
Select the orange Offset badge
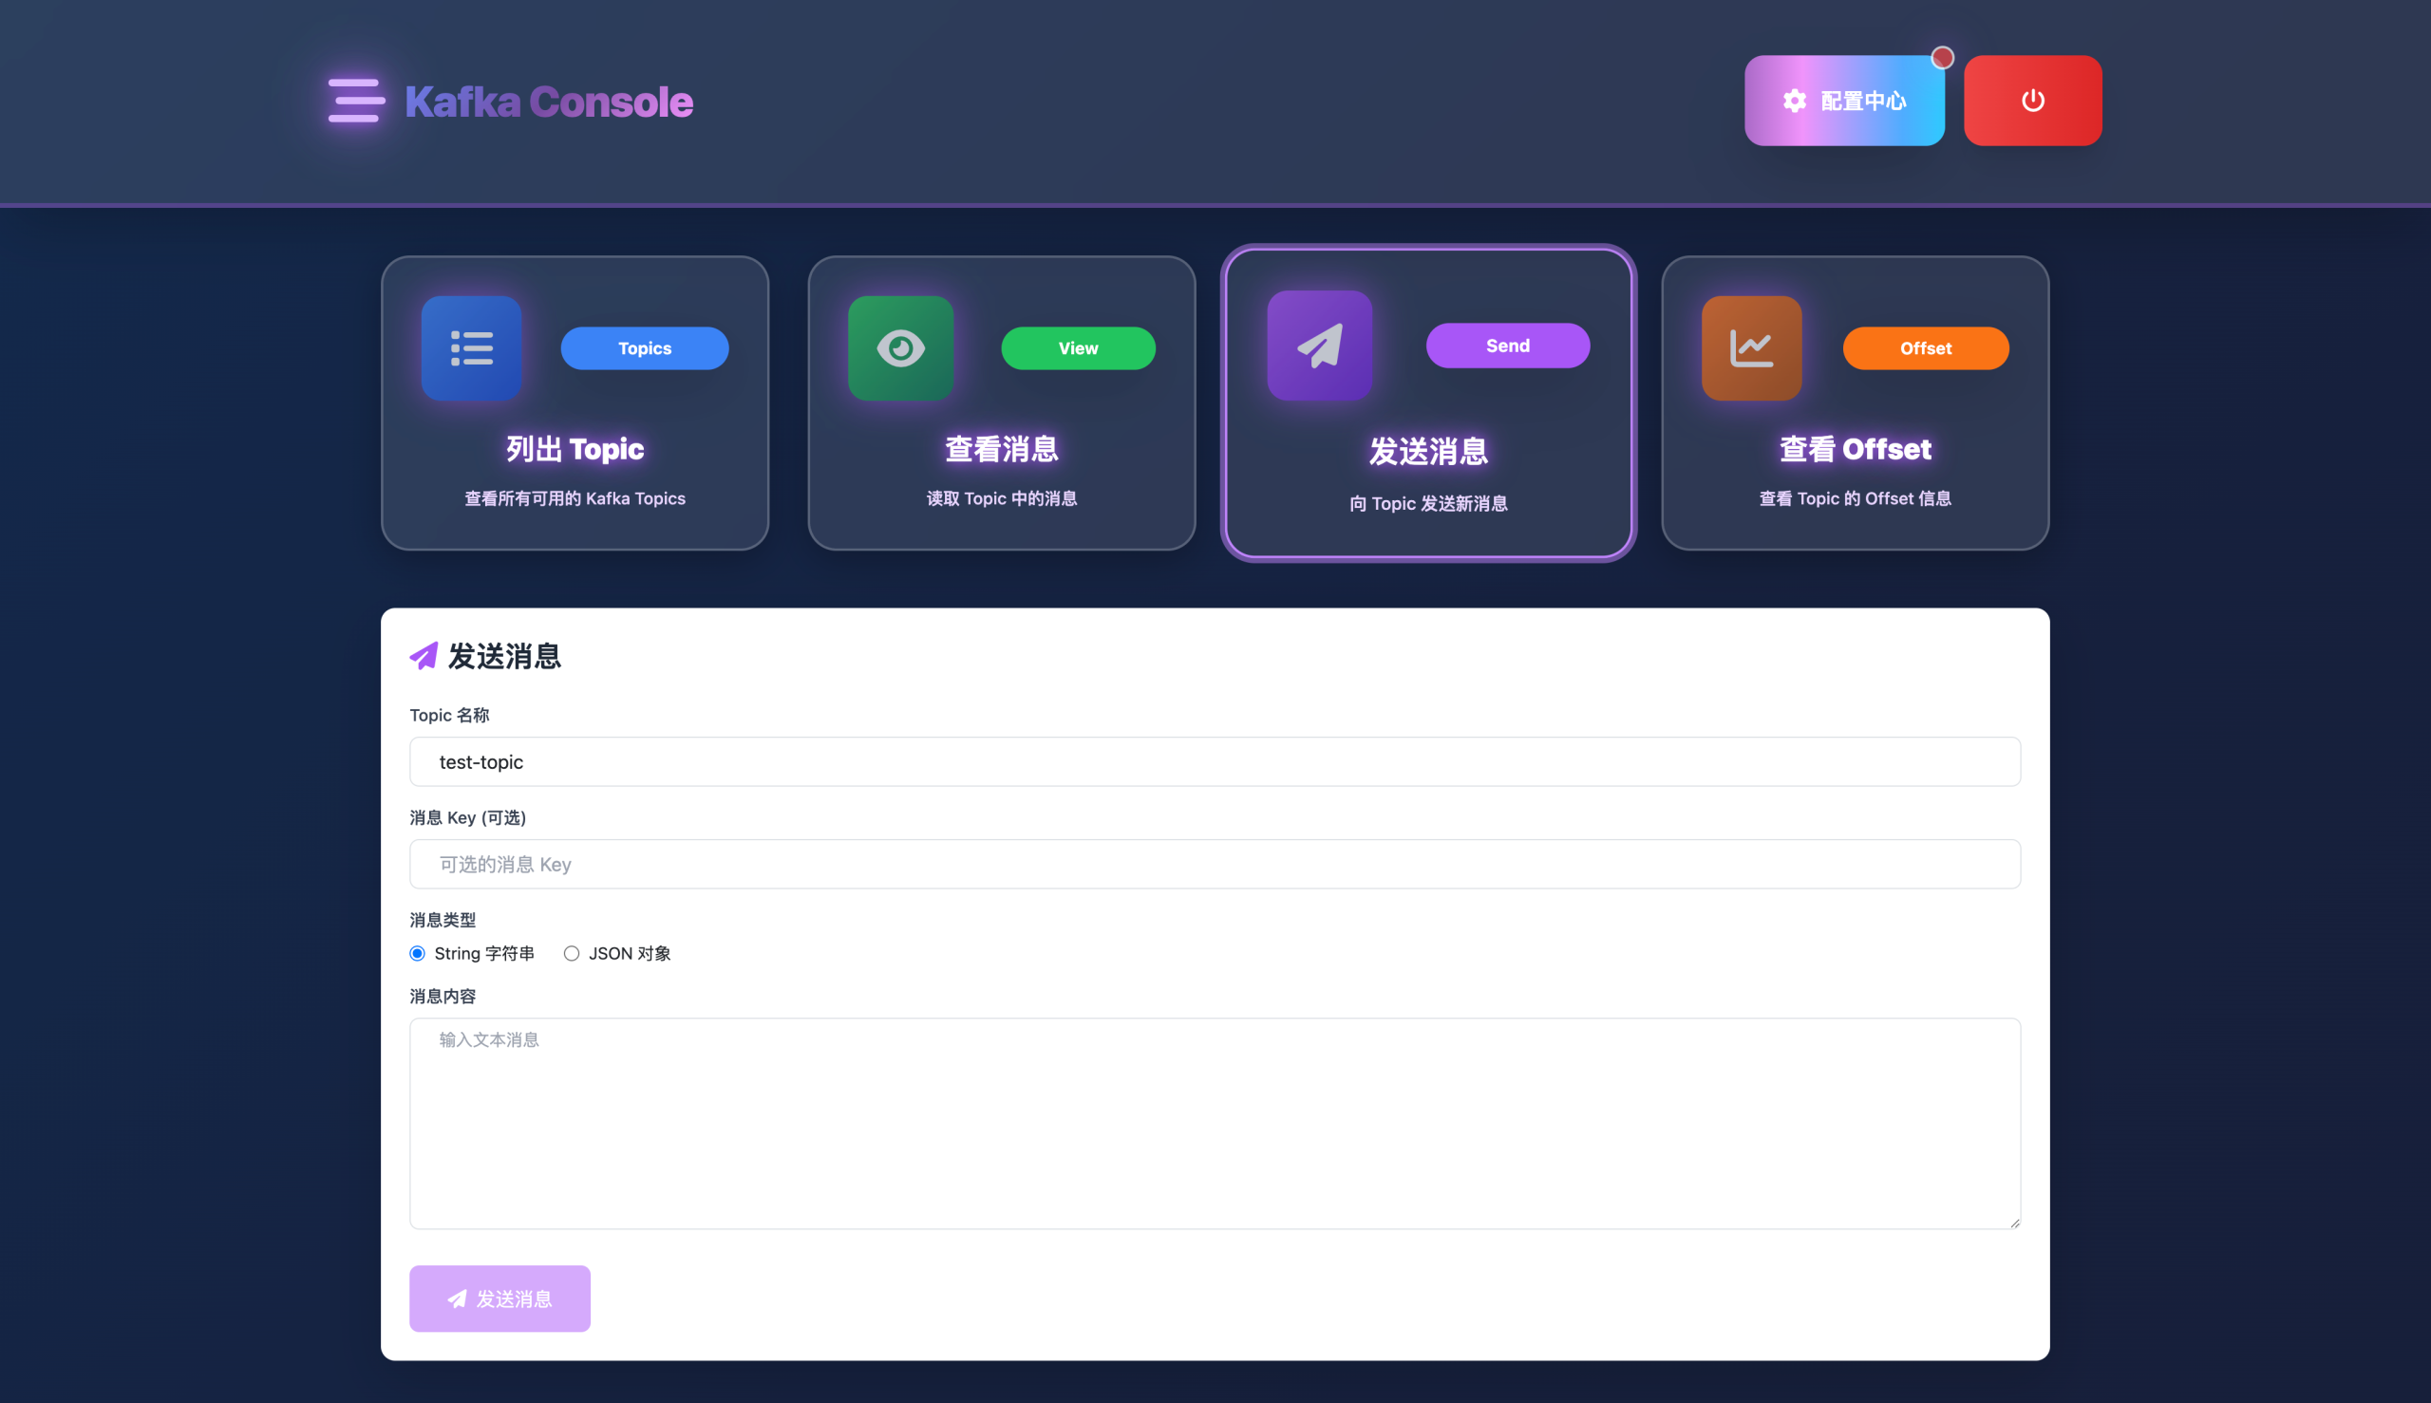[x=1926, y=347]
